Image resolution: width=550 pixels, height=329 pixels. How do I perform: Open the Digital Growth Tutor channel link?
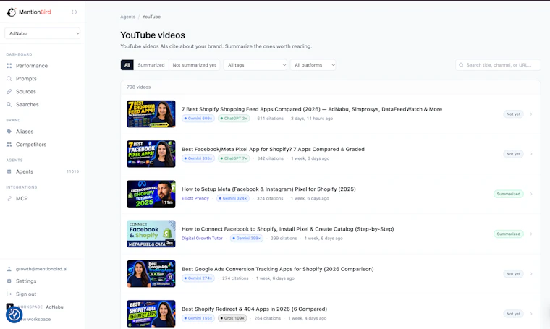[x=202, y=238]
